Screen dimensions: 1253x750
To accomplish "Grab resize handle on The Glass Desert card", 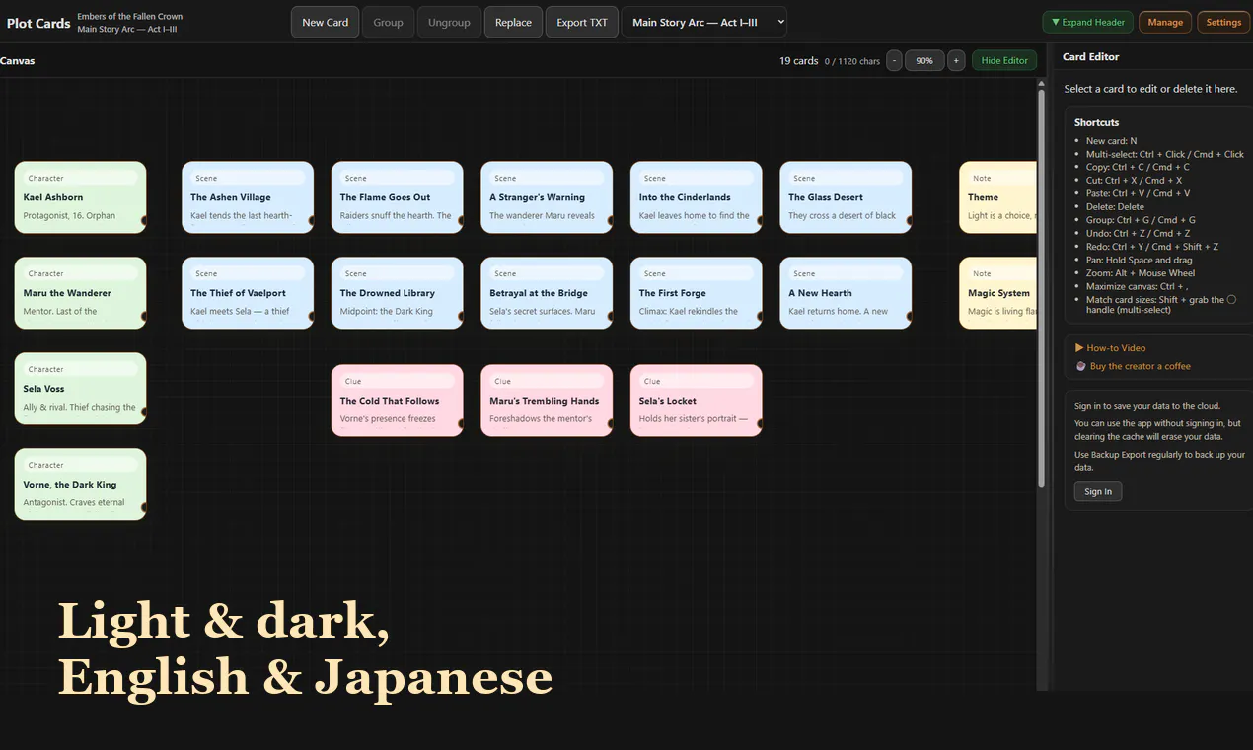I will point(910,221).
